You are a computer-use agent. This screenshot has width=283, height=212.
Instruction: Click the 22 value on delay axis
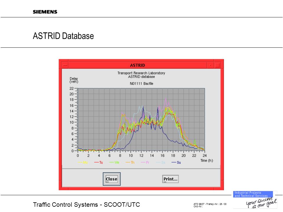71,89
